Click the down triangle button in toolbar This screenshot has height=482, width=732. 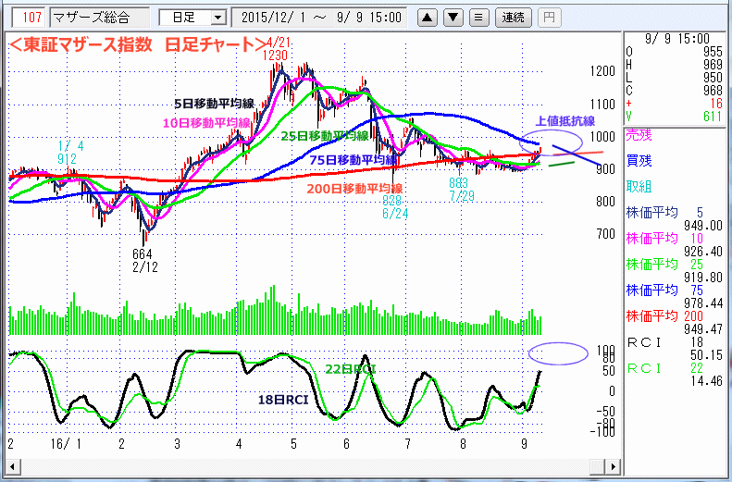click(x=452, y=17)
